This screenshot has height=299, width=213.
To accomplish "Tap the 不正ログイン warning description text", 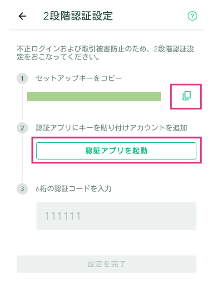I will (105, 53).
